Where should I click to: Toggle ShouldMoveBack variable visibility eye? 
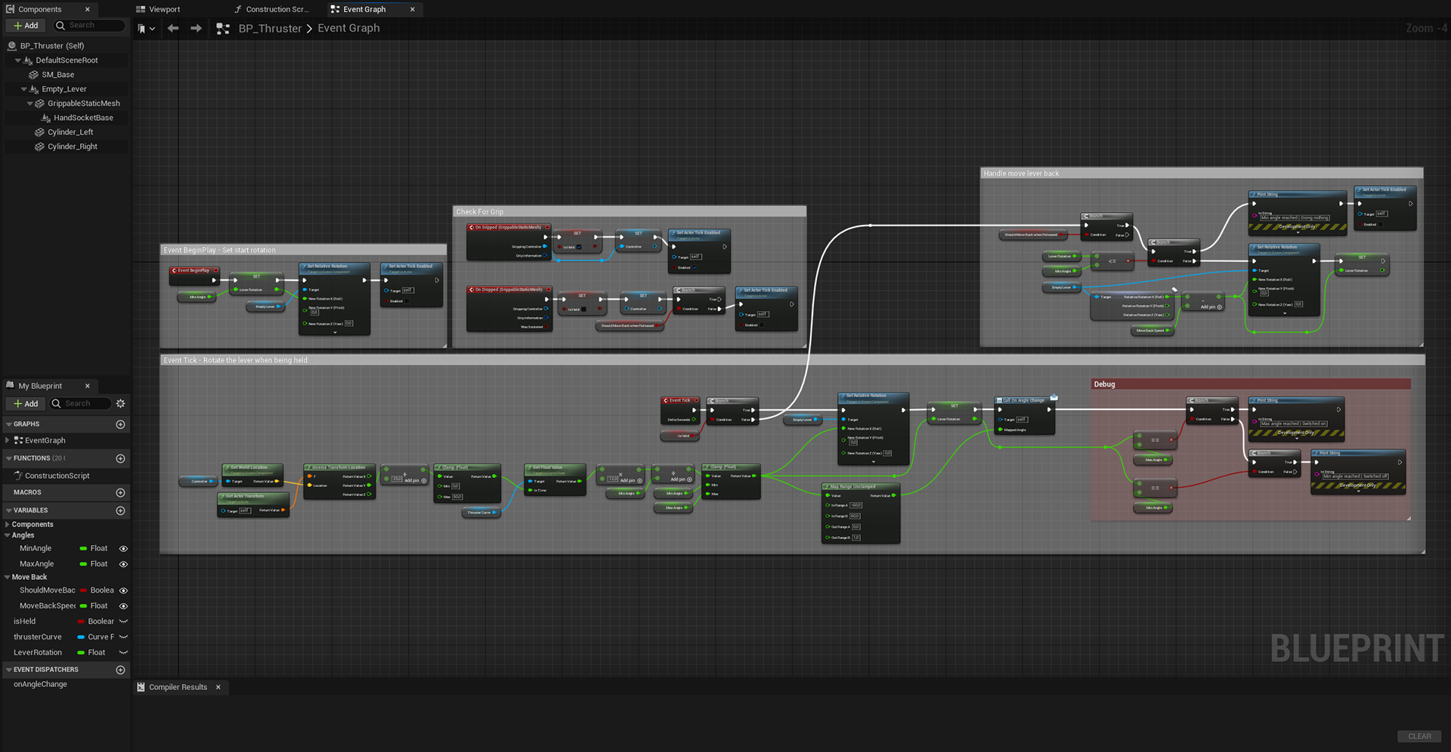123,590
